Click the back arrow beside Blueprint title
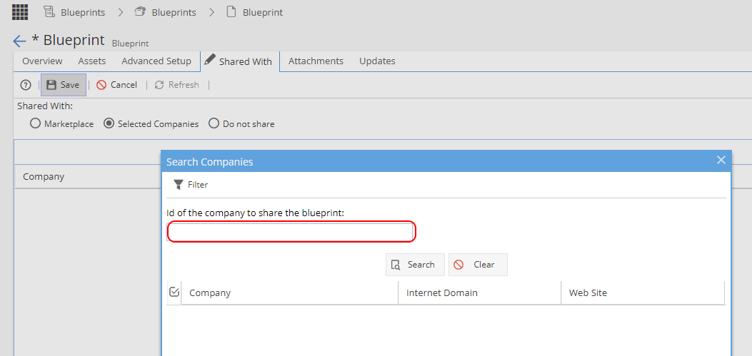Image resolution: width=752 pixels, height=356 pixels. tap(19, 41)
